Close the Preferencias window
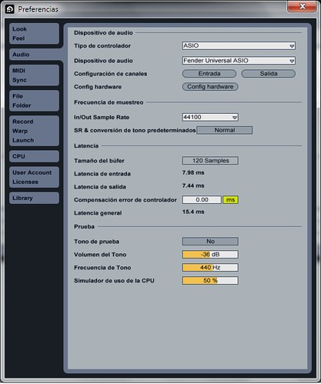The width and height of the screenshot is (321, 384). 302,6
